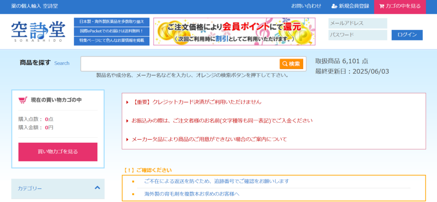Click the ログイン button
Viewport: 437px width, 202px height.
(407, 35)
